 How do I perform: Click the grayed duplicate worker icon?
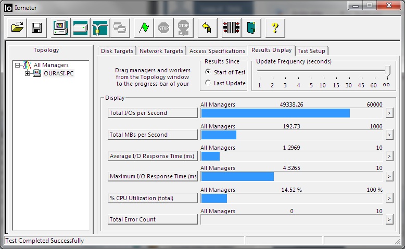[x=120, y=28]
